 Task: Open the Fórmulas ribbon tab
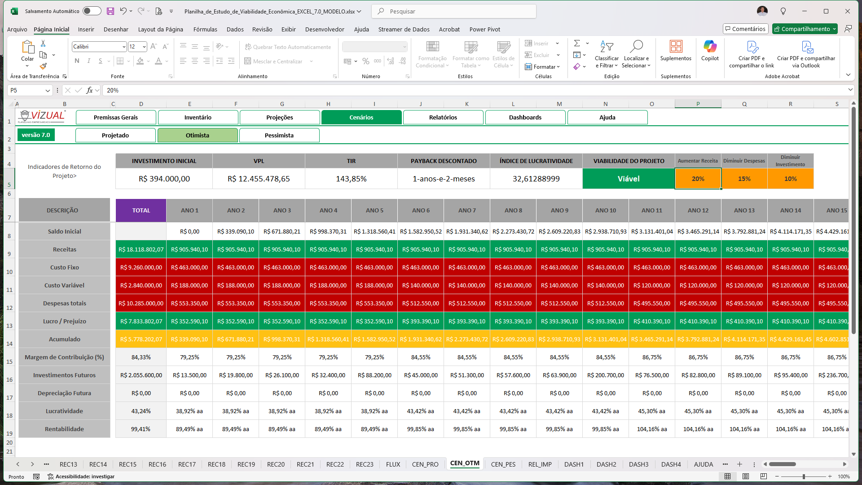205,29
